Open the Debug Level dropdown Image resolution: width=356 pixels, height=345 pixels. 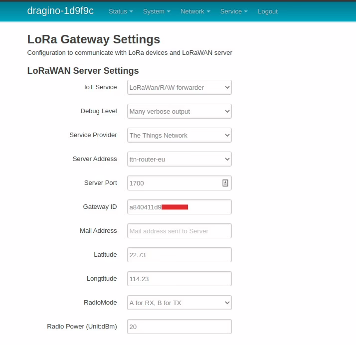coord(179,111)
